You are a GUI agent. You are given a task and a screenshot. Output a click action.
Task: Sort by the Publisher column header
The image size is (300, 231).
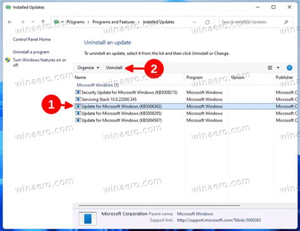285,77
